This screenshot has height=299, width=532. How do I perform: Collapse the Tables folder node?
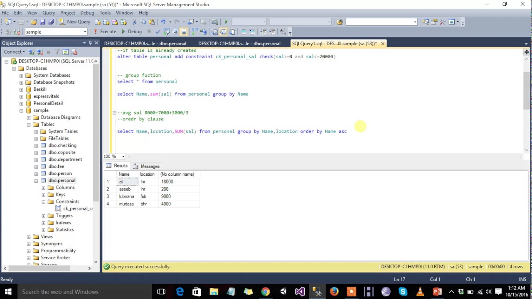pyautogui.click(x=29, y=125)
